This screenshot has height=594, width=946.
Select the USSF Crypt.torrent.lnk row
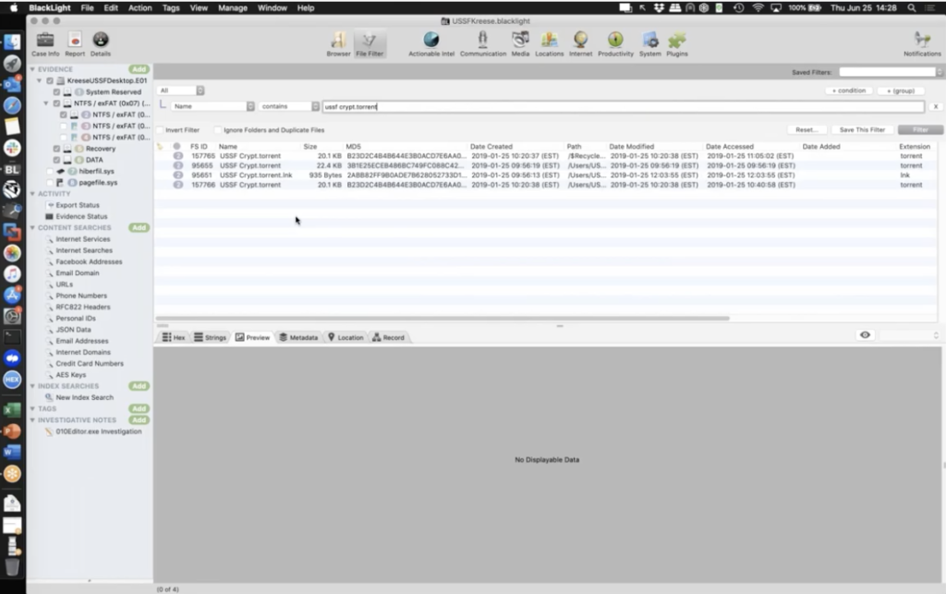pyautogui.click(x=545, y=176)
